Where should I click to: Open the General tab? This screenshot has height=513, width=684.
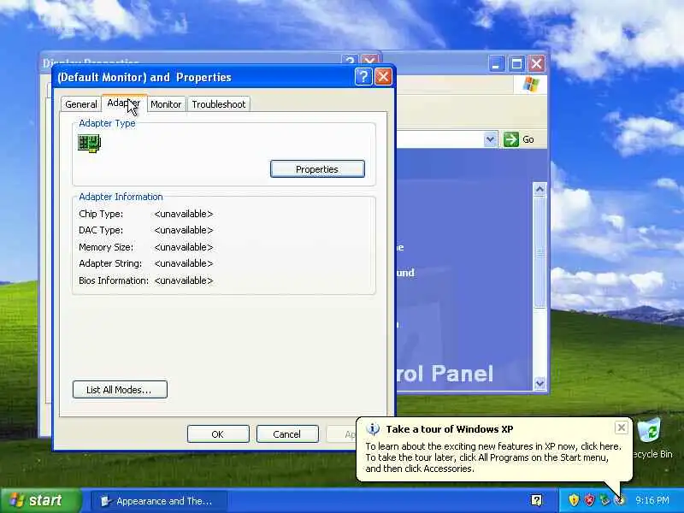pos(80,104)
